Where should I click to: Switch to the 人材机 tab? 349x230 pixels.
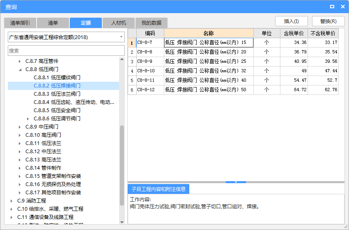(119, 23)
